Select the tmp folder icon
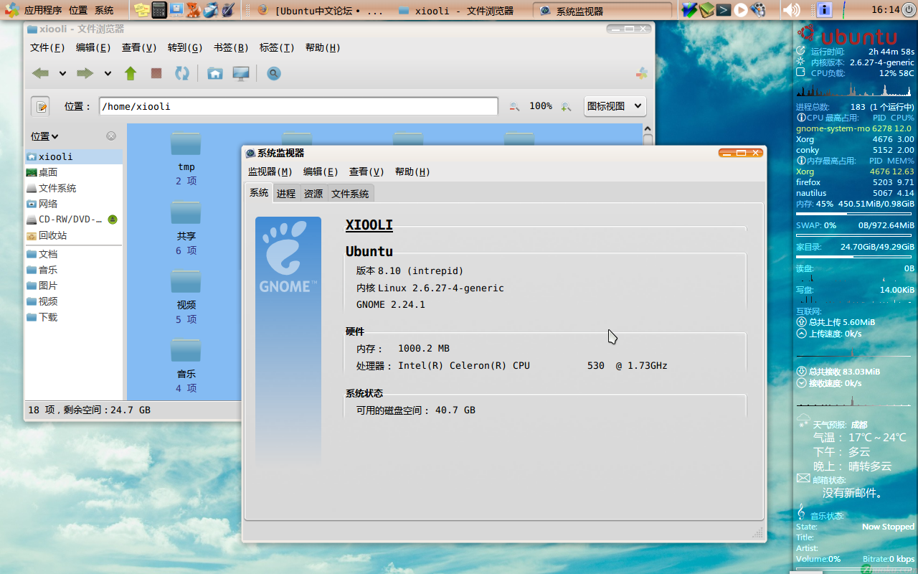 click(x=186, y=143)
